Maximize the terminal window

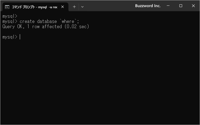[x=181, y=6]
